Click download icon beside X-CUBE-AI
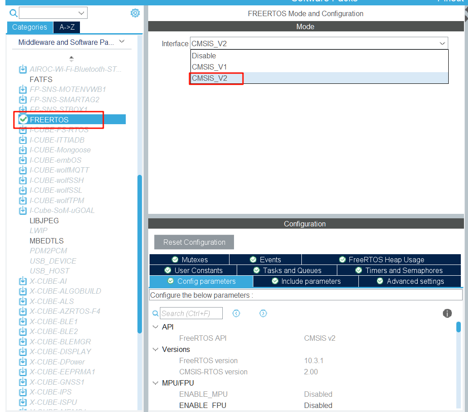Viewport: 468px width, 412px height. [x=23, y=281]
